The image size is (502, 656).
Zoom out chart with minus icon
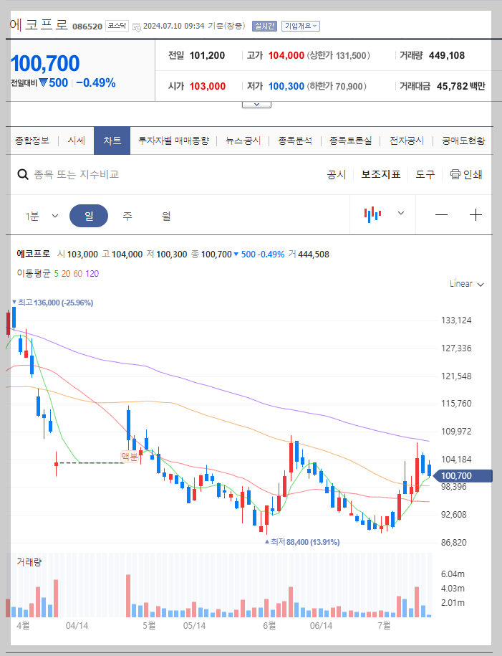point(441,215)
